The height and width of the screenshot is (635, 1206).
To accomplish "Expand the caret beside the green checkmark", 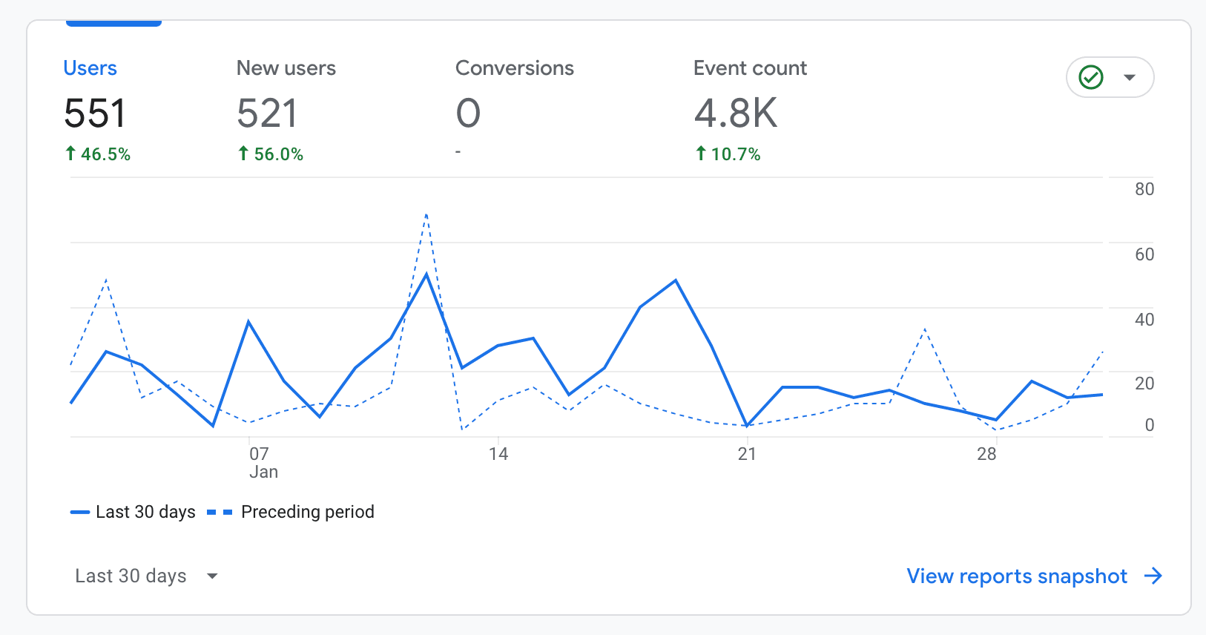I will point(1130,77).
